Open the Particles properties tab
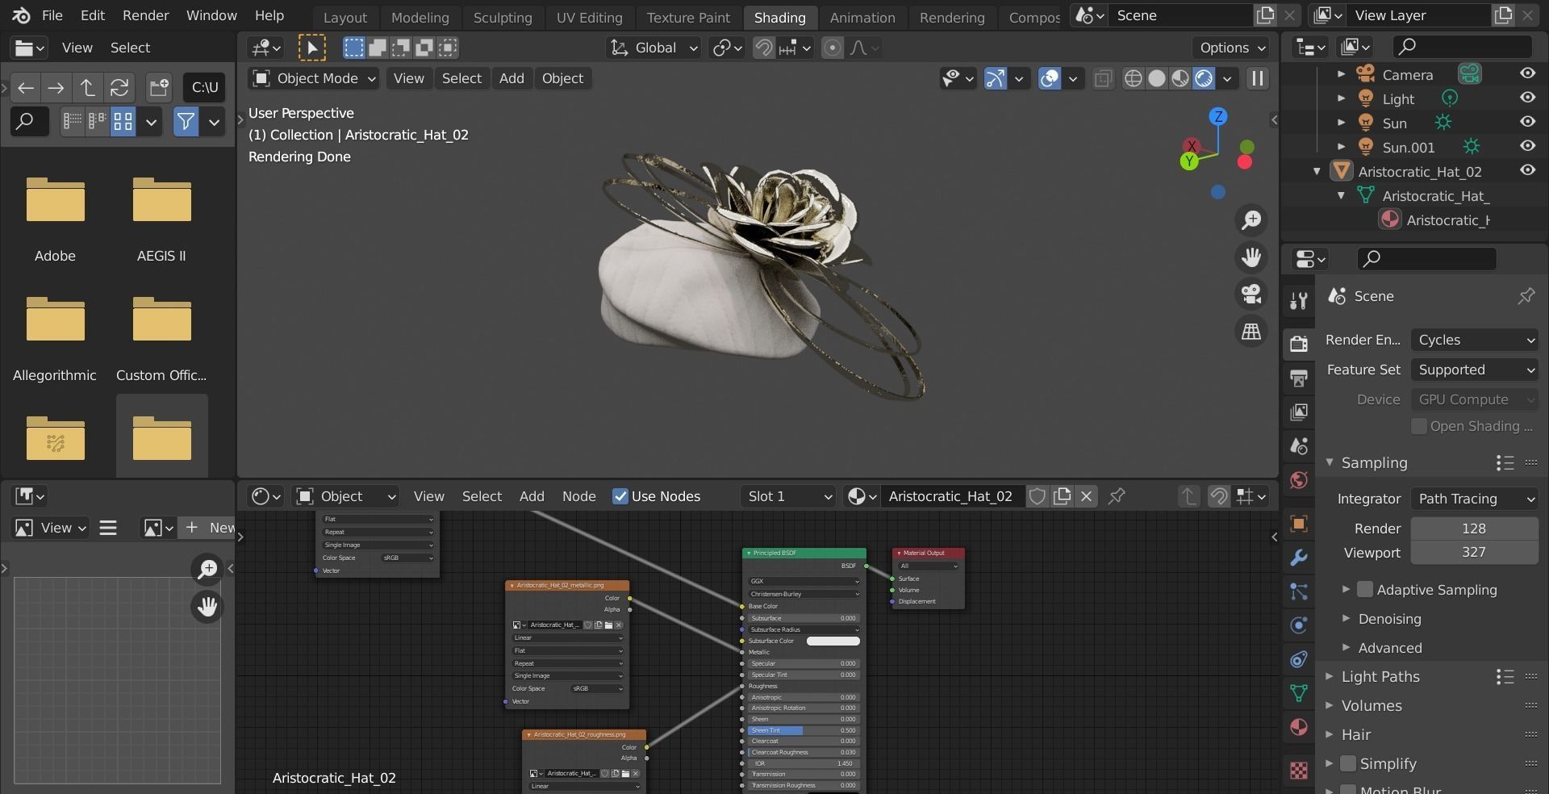 1298,591
